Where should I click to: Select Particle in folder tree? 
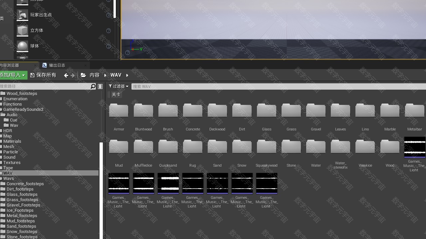click(11, 152)
